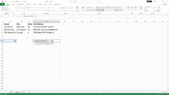Screen dimensions: 169x95
Task: Open Sort & Filter
Action: 154,9
